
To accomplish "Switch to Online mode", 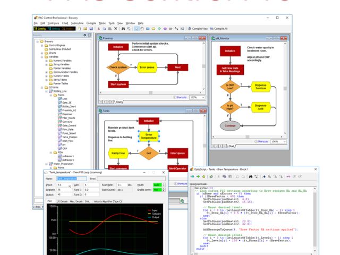I will pos(69,28).
